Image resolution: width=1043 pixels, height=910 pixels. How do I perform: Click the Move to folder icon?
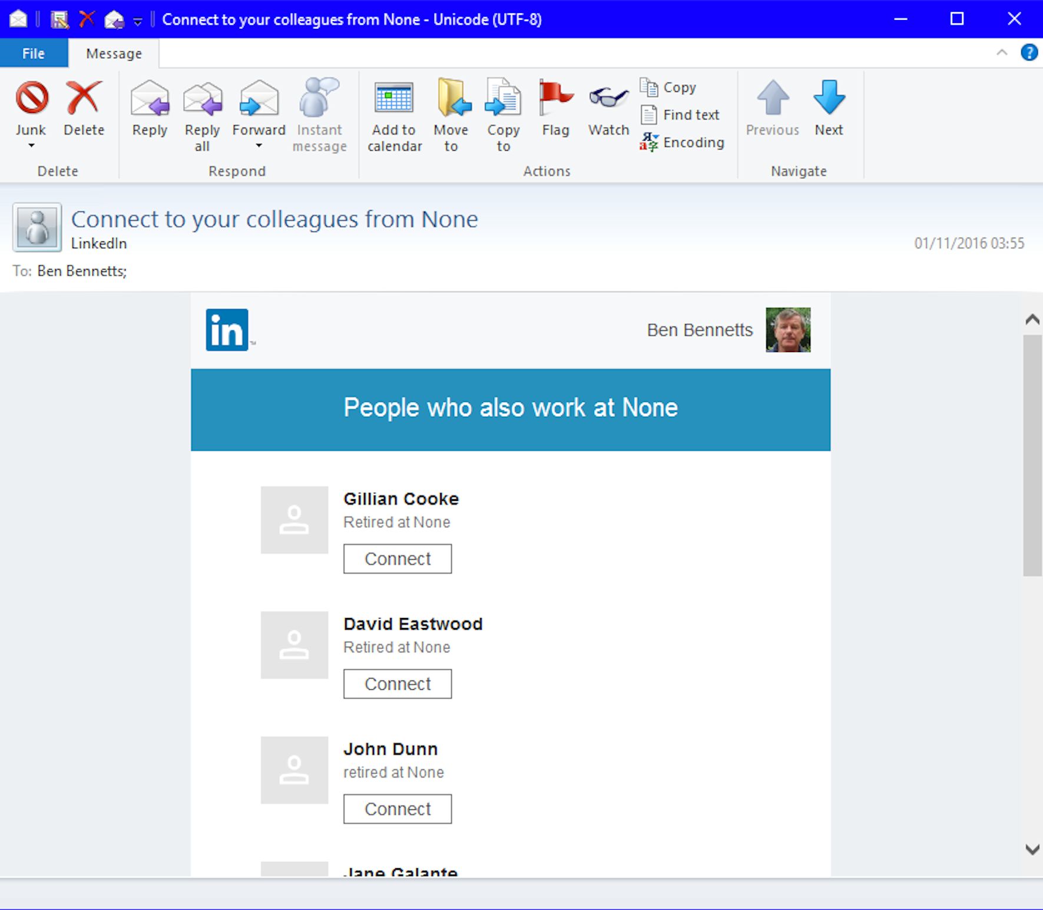(x=451, y=99)
